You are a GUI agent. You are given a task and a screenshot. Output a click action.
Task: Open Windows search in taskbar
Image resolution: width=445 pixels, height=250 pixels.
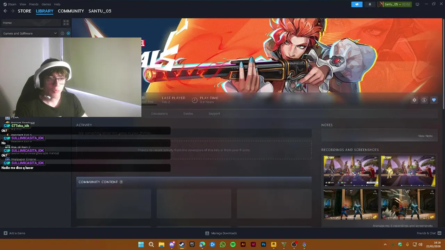pos(151,244)
